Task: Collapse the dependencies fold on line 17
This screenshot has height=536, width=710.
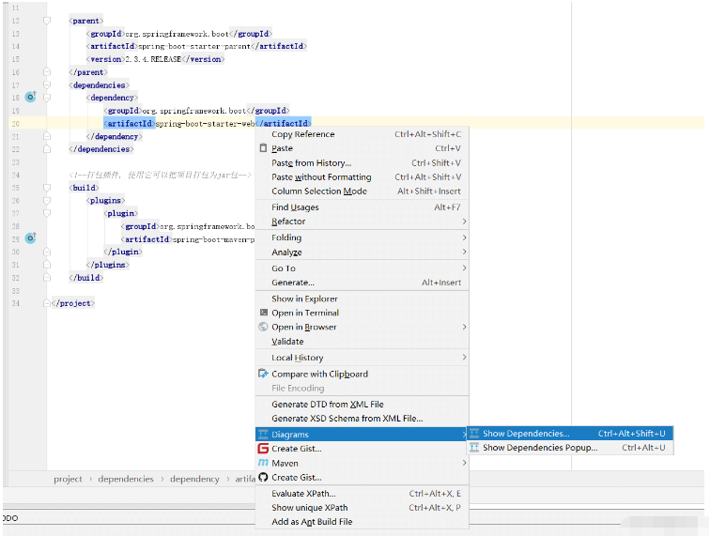Action: (47, 84)
